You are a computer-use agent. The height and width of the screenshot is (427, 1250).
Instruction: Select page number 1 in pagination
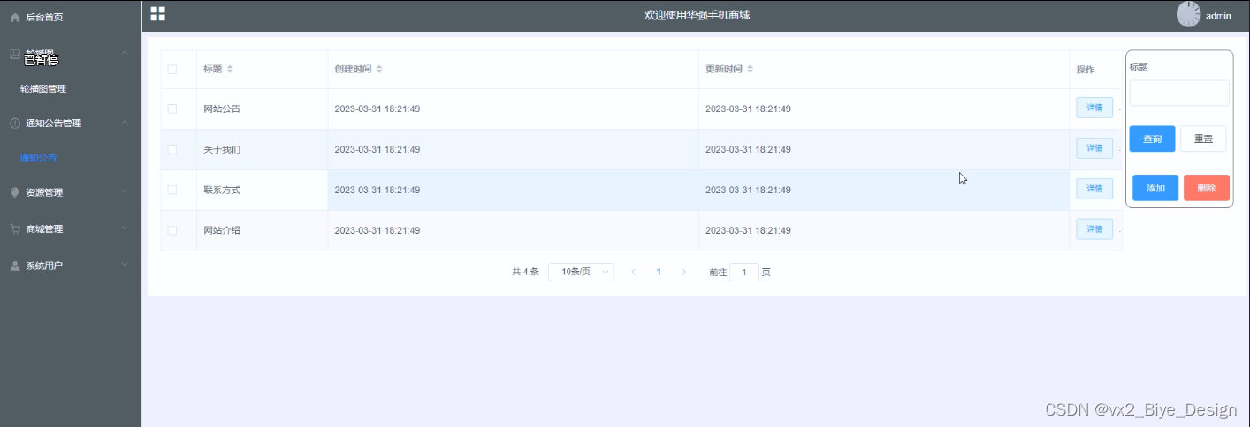(659, 273)
